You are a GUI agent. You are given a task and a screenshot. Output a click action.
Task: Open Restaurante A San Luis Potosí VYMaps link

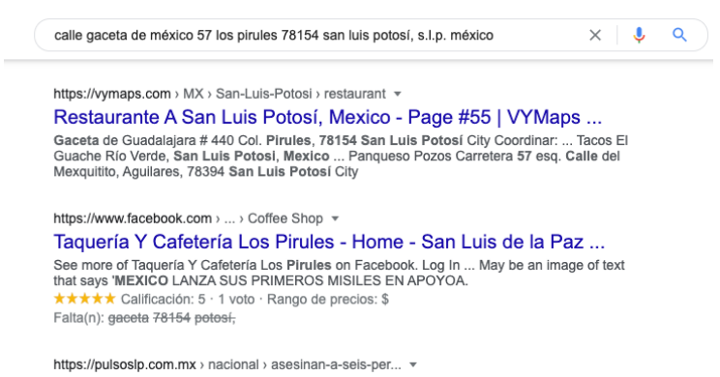tap(327, 117)
